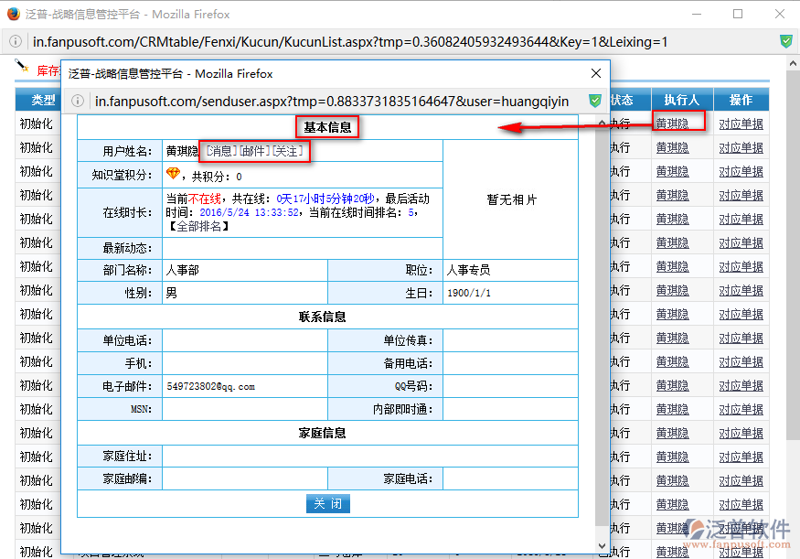800x559 pixels.
Task: Click the 操作 column header
Action: [741, 100]
